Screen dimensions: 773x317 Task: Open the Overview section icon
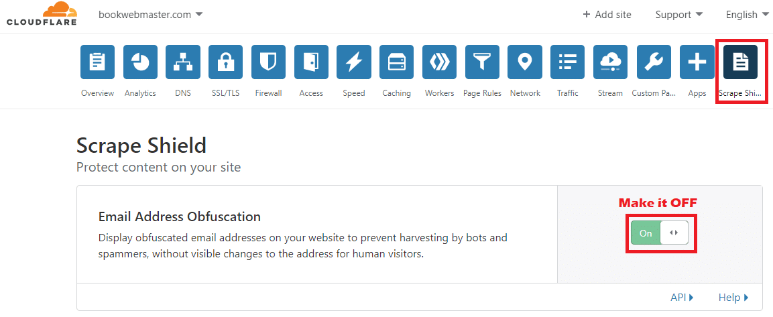(x=98, y=62)
